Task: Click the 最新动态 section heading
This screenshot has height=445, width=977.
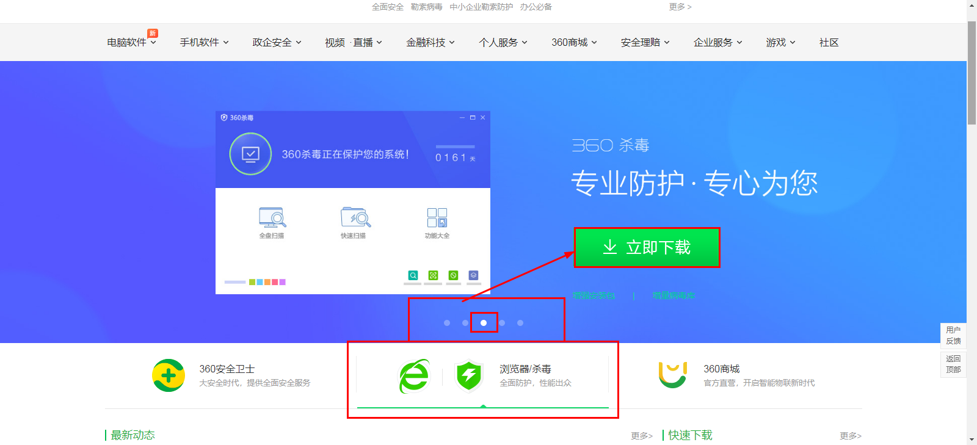Action: 133,435
